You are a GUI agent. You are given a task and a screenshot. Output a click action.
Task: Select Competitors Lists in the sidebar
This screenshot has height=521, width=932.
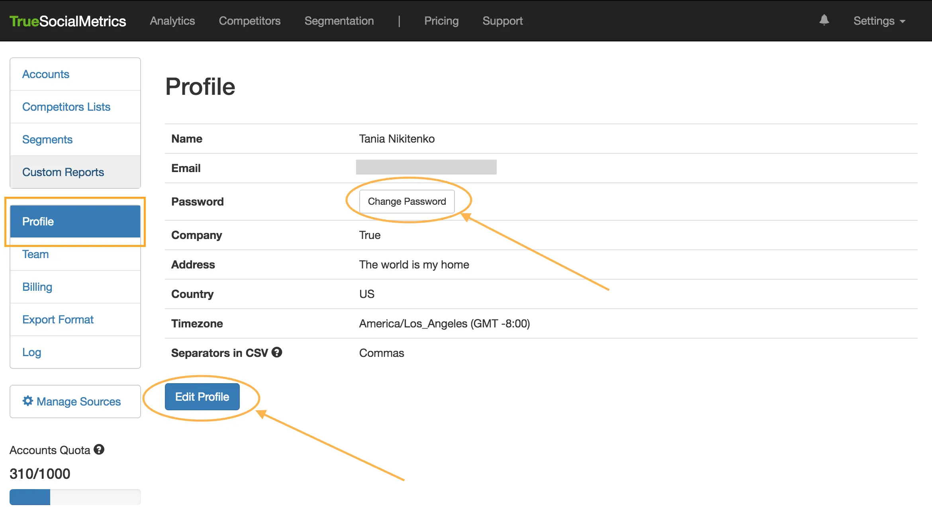[66, 107]
